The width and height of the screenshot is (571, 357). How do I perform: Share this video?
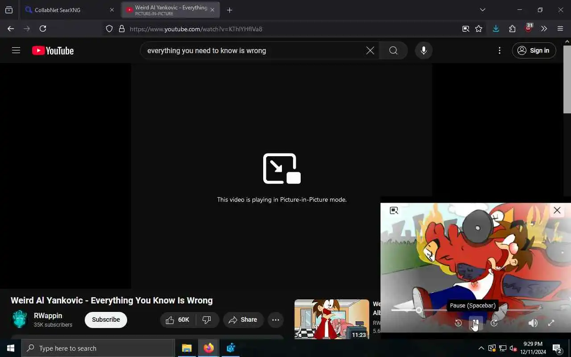click(243, 320)
